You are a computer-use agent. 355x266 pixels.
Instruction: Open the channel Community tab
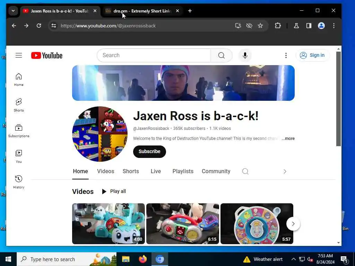(216, 171)
